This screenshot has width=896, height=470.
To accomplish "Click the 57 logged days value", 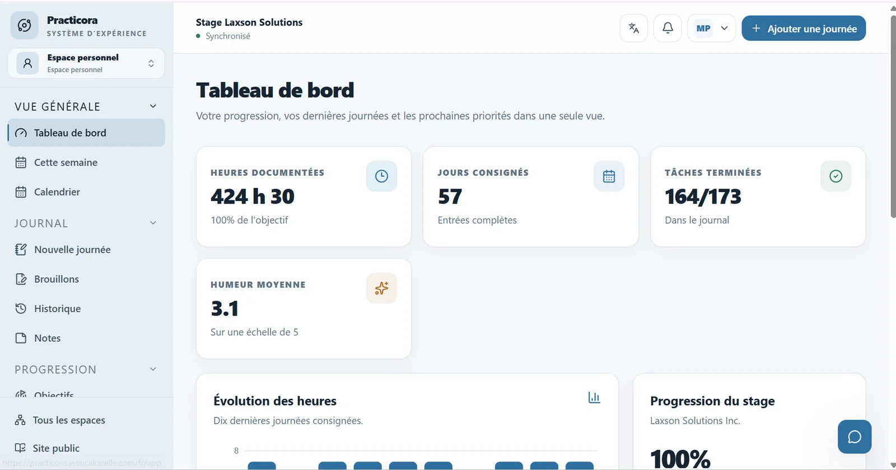I will pos(450,196).
